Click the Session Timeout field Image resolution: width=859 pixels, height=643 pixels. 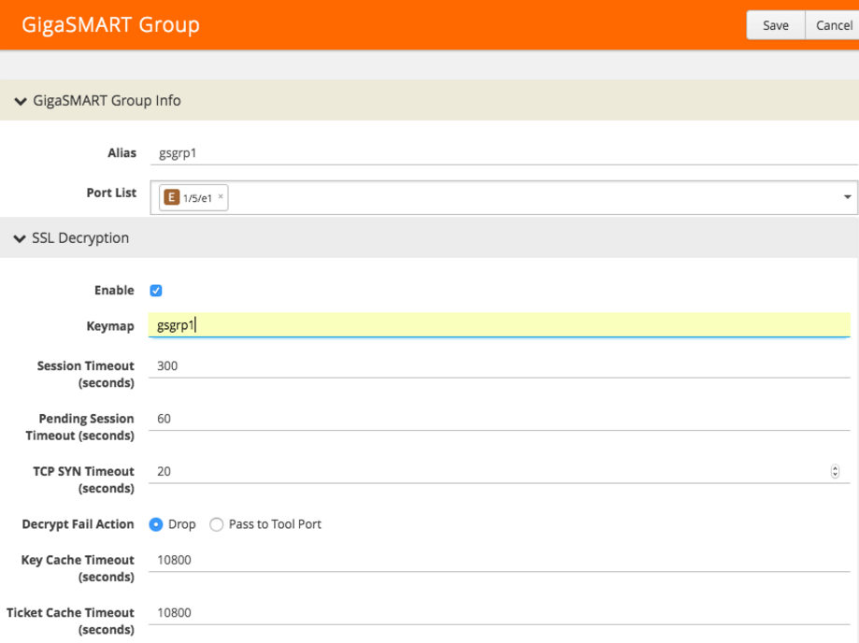(x=505, y=365)
